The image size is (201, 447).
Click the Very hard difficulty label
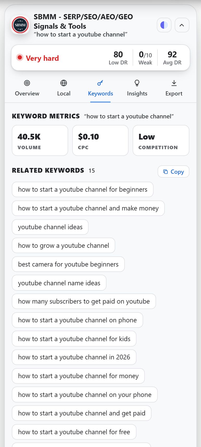point(42,58)
